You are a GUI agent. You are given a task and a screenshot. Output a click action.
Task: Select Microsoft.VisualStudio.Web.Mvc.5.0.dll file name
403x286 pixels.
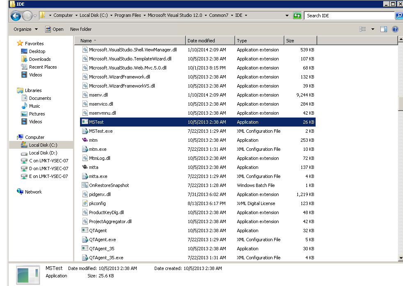pyautogui.click(x=128, y=68)
